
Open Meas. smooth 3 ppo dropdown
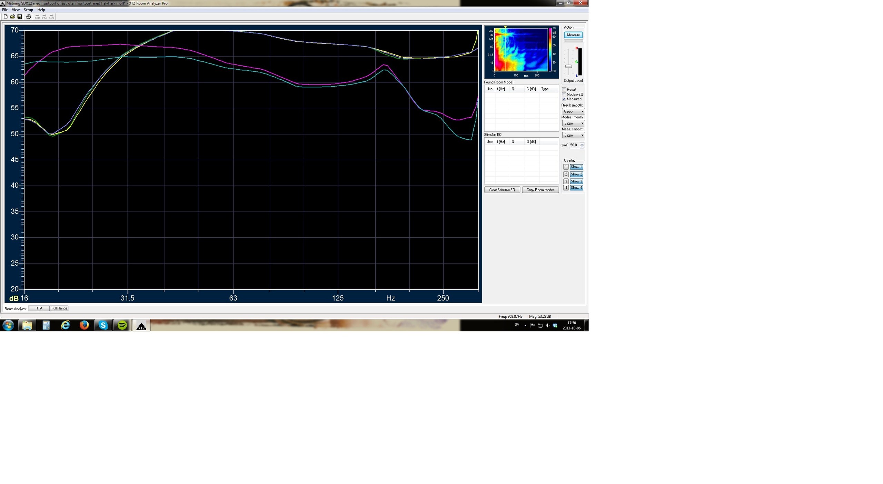tap(573, 135)
